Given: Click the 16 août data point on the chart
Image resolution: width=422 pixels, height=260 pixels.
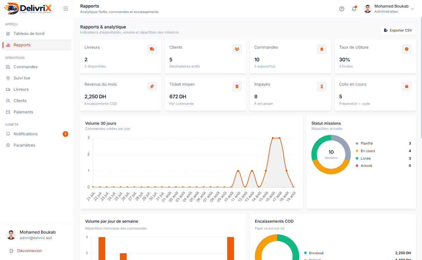Looking at the screenshot, I should (x=273, y=138).
